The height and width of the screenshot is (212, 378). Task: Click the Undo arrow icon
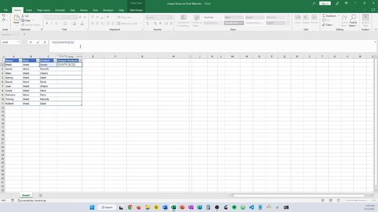pos(4,16)
